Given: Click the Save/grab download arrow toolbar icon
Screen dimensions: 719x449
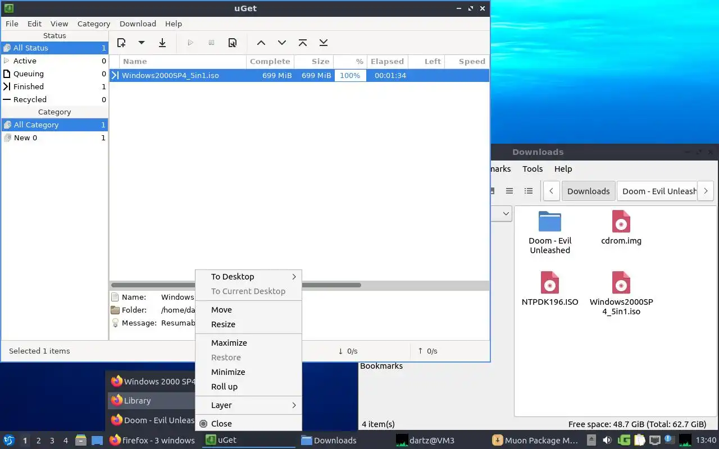Looking at the screenshot, I should (x=162, y=43).
